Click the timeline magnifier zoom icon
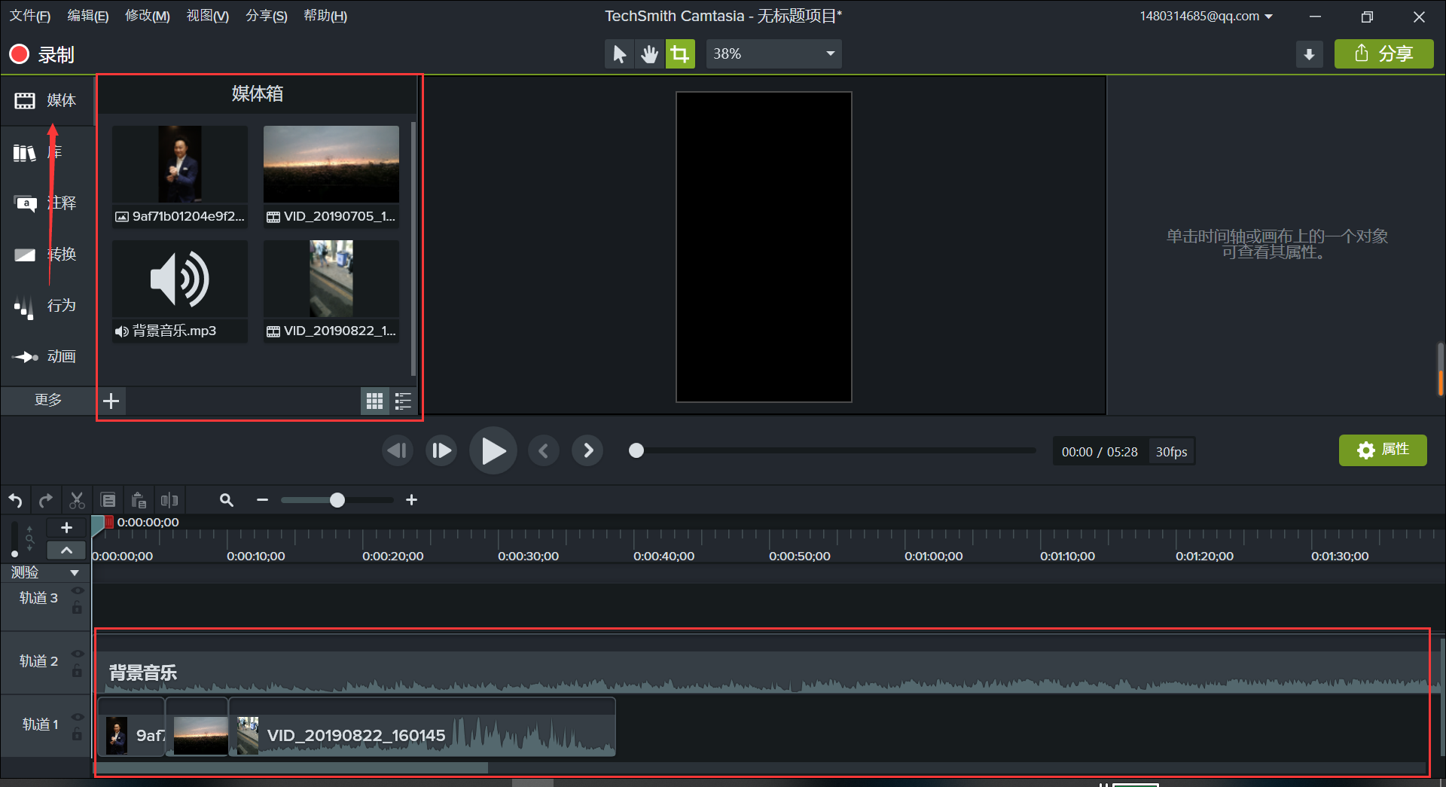 (x=226, y=500)
